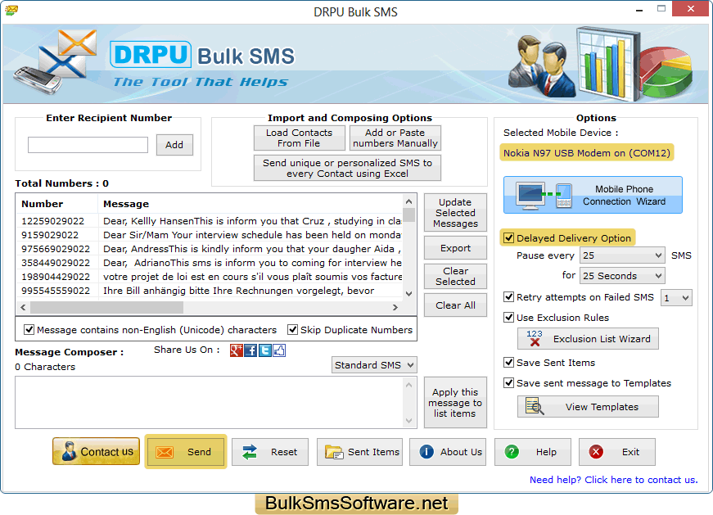Click Need help? contact us link

(x=613, y=480)
